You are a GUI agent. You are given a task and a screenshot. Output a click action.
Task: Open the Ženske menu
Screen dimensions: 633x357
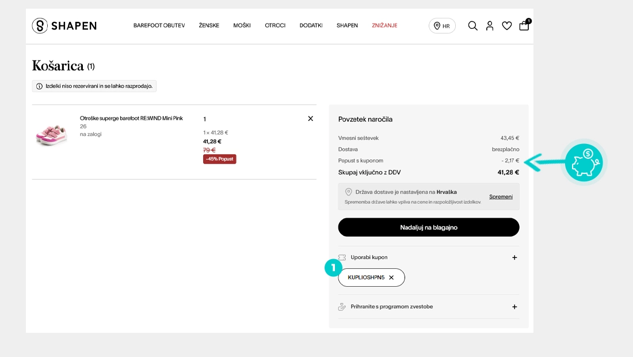coord(209,25)
